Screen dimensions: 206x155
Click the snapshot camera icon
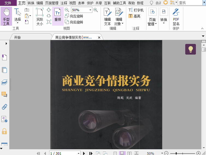(27, 10)
